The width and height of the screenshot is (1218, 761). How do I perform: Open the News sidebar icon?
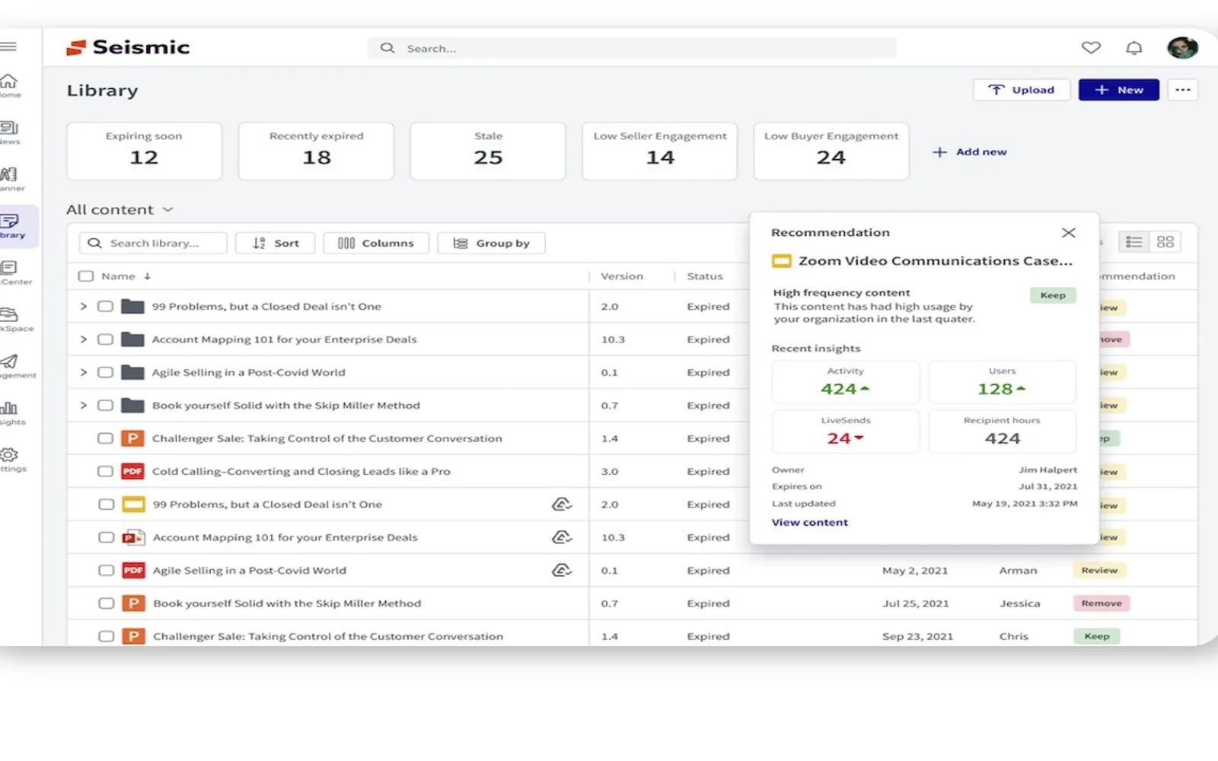9,132
